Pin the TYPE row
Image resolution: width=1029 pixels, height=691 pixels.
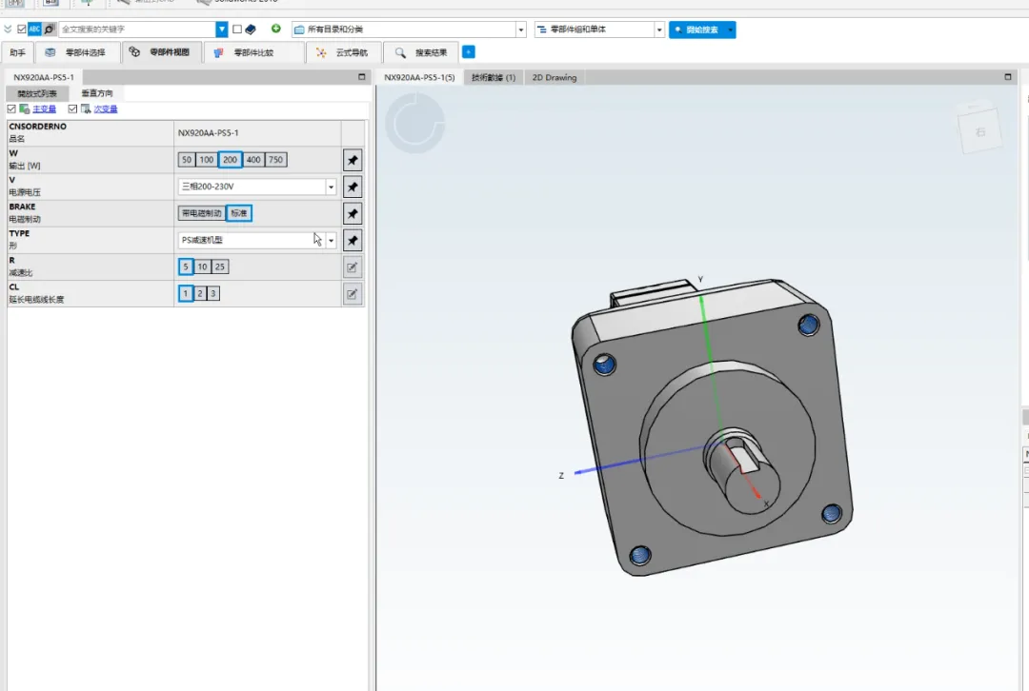coord(353,241)
